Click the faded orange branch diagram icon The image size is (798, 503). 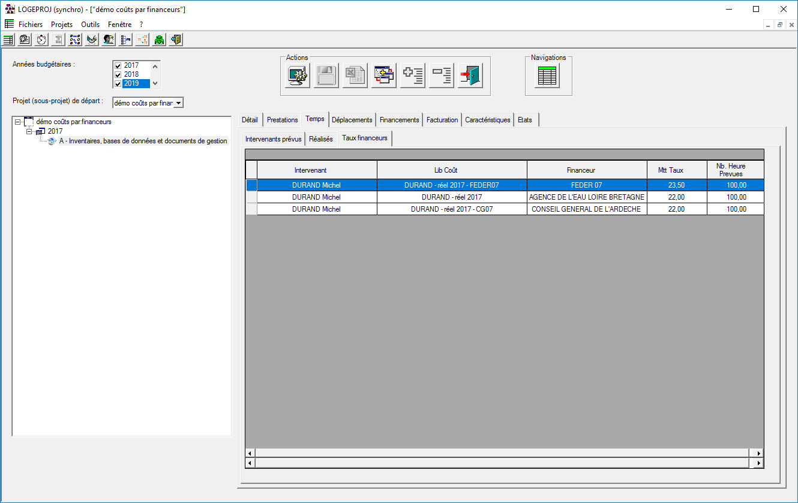(142, 40)
